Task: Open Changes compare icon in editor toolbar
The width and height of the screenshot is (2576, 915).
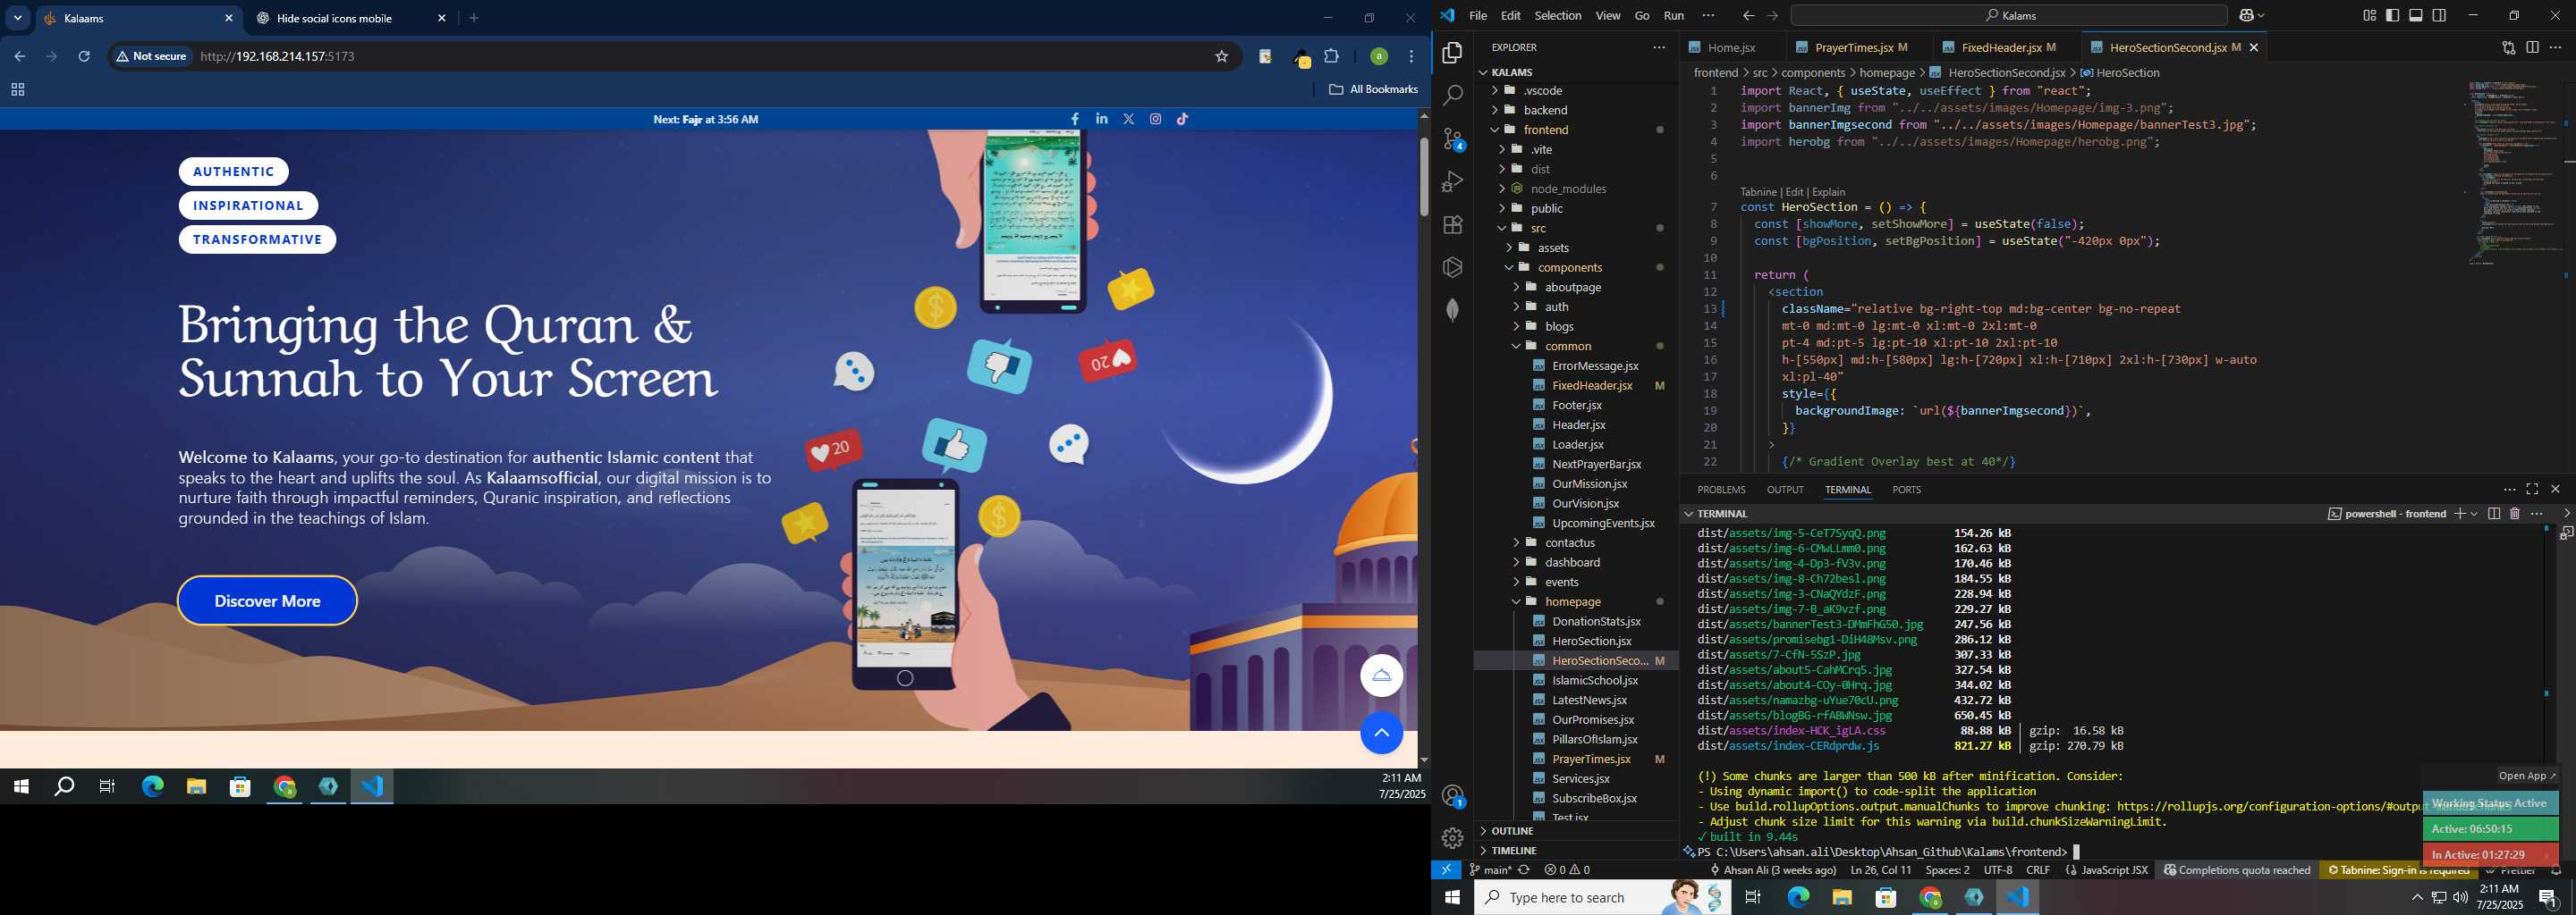Action: click(x=2509, y=47)
